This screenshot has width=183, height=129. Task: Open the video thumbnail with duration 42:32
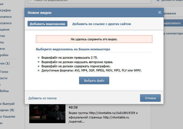pos(47,114)
